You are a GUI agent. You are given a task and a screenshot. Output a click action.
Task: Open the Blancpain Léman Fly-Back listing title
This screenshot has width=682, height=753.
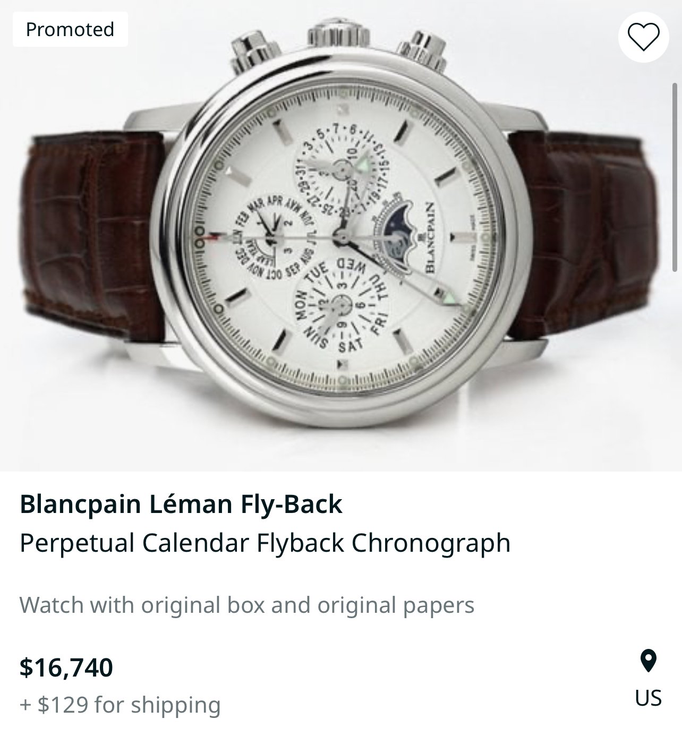point(181,504)
